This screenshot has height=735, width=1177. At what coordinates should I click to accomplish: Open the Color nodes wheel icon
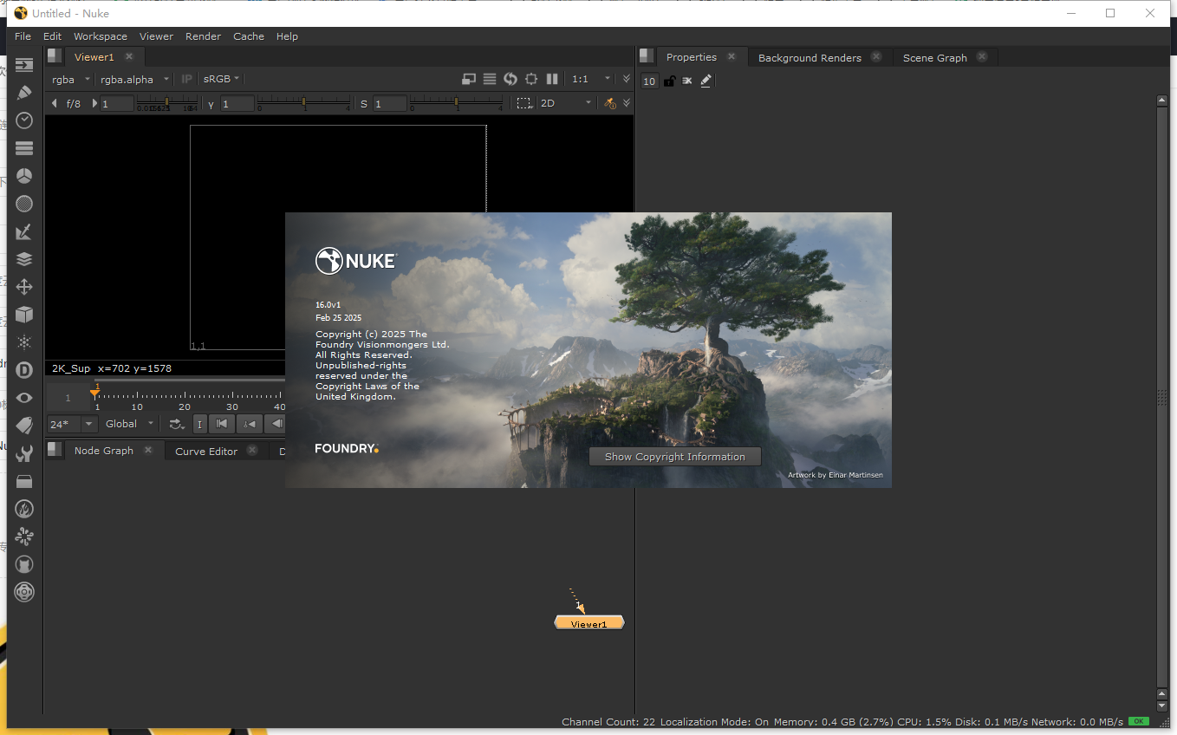pos(24,176)
